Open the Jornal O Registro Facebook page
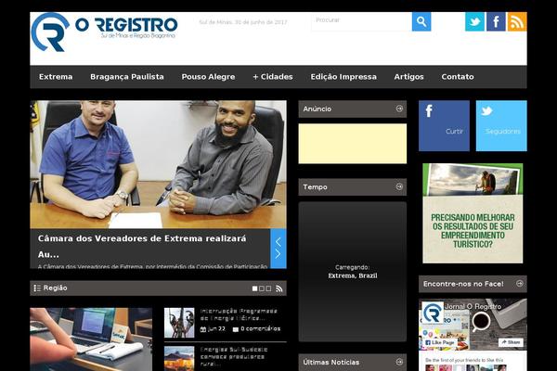Image resolution: width=557 pixels, height=371 pixels. (473, 306)
